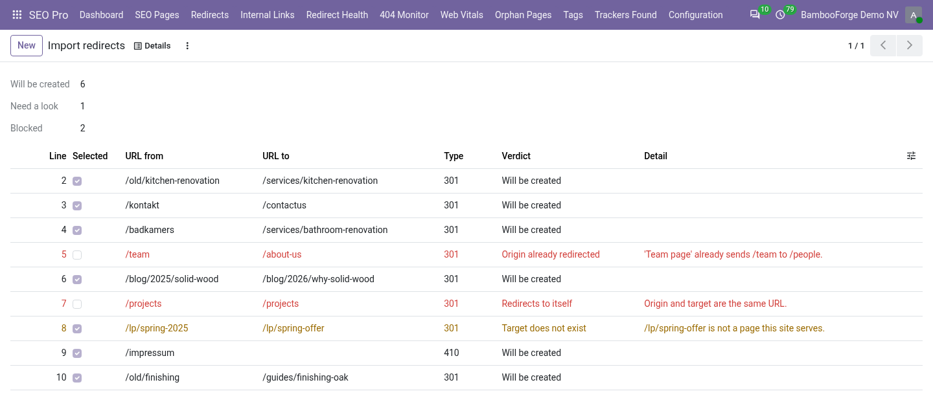This screenshot has width=933, height=411.
Task: Click the 'Team page' already sends detail text
Action: [x=733, y=254]
